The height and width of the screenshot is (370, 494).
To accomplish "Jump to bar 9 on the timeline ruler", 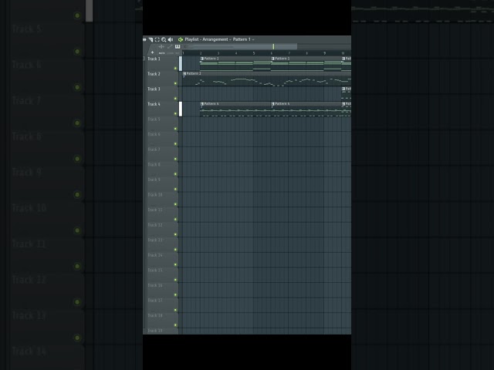I will coord(324,53).
